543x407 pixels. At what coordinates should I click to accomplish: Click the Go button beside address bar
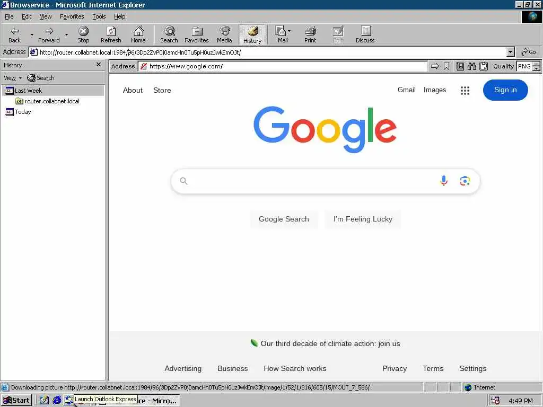(x=529, y=52)
